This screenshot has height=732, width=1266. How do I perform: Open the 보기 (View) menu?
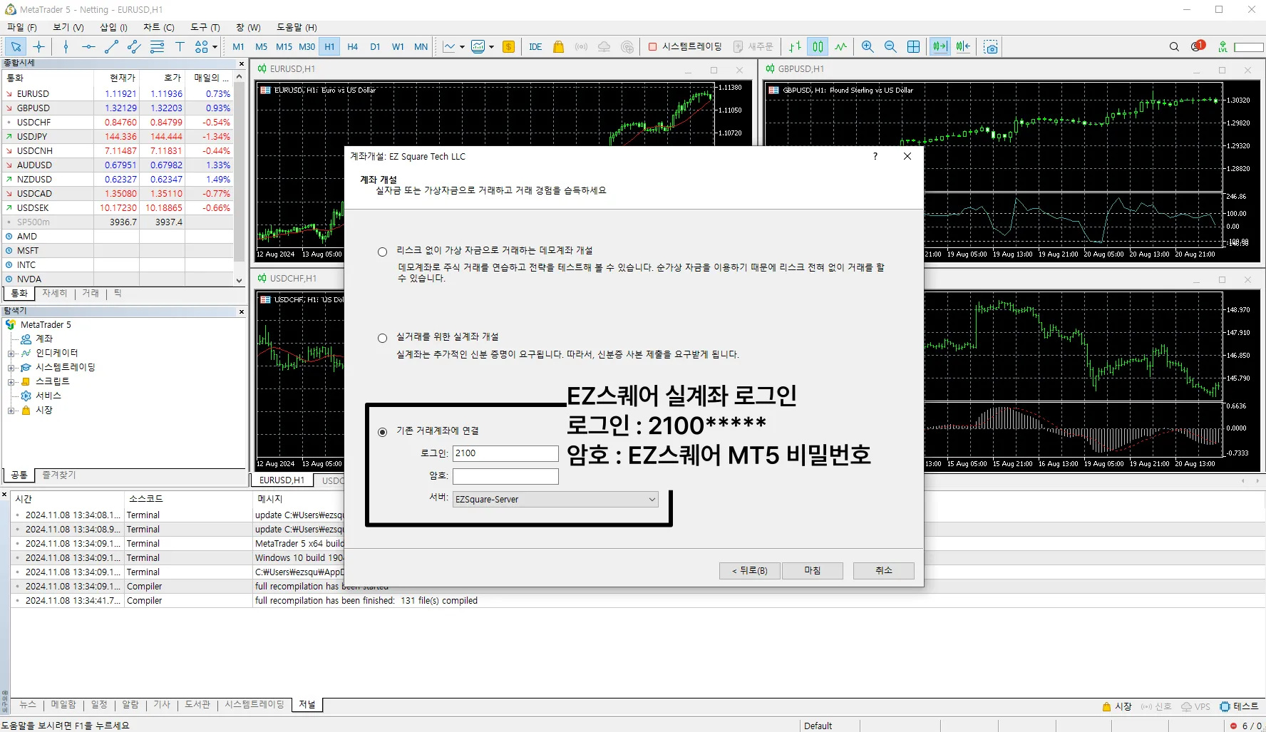[x=68, y=27]
